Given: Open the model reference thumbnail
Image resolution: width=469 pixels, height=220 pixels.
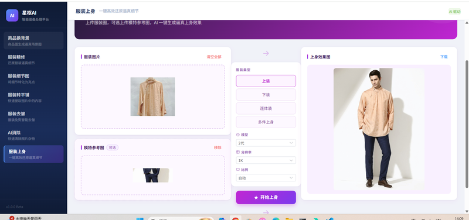Looking at the screenshot, I should click(152, 175).
